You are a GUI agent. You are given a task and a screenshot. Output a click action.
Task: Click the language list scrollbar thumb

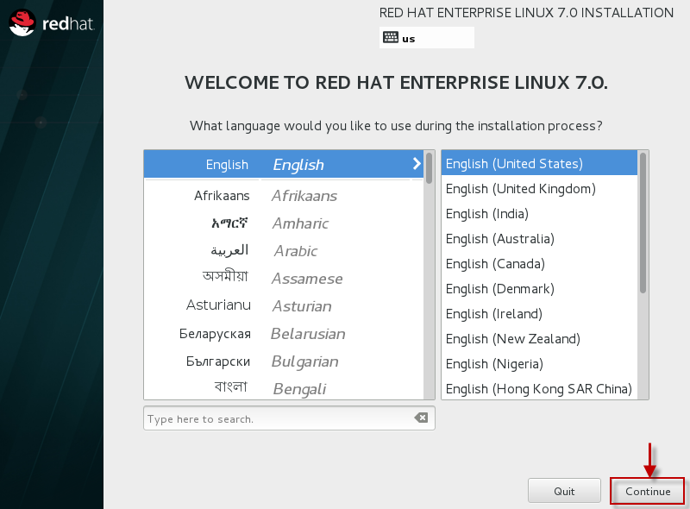pyautogui.click(x=429, y=167)
